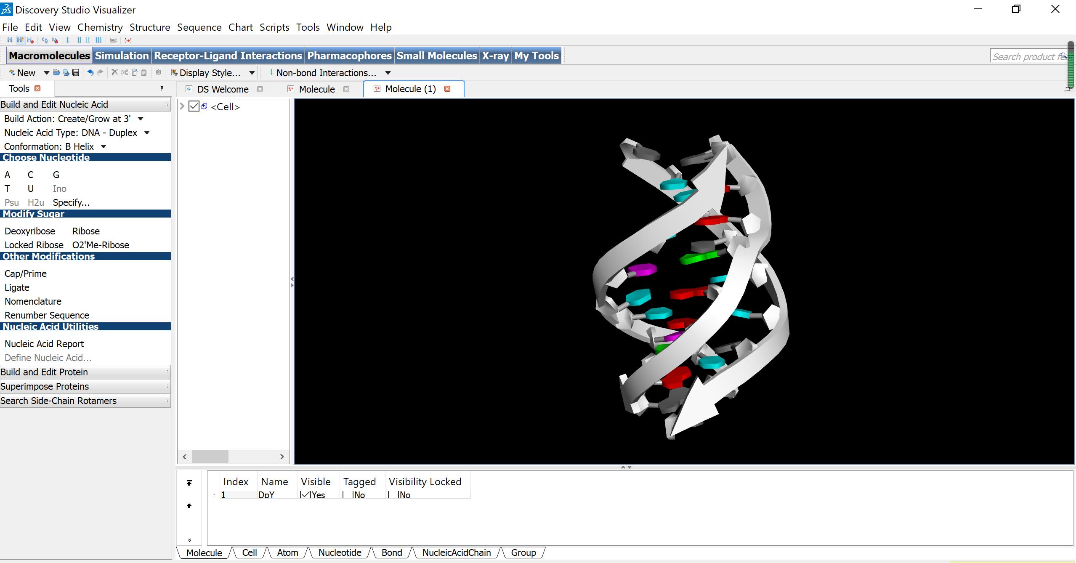The image size is (1076, 563).
Task: Open the Structure menu
Action: click(150, 27)
